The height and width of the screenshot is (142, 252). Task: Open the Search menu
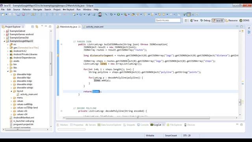pyautogui.click(x=48, y=9)
